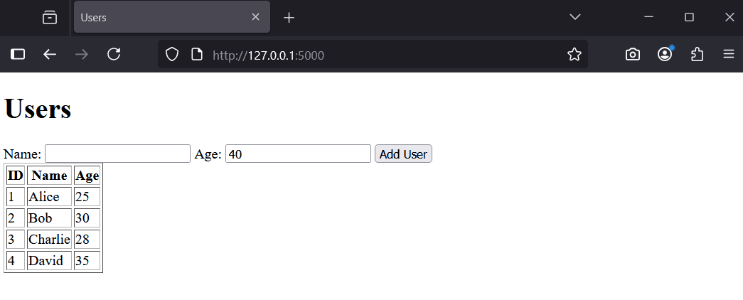Open the Firefox View tab icon

pyautogui.click(x=50, y=18)
